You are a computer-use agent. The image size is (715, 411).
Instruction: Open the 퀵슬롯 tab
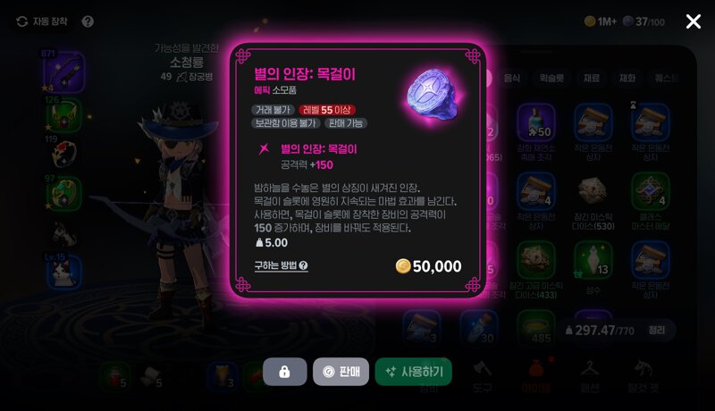(x=551, y=78)
